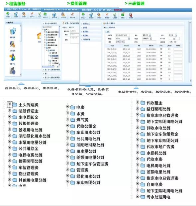Image resolution: width=196 pixels, height=206 pixels.
Task: Click first row's reading input in 三表管理 table
Action: [x=178, y=49]
